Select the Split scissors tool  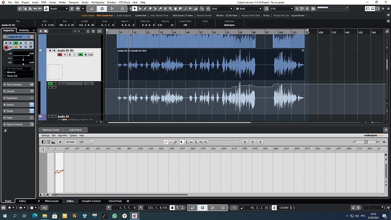tap(155, 8)
